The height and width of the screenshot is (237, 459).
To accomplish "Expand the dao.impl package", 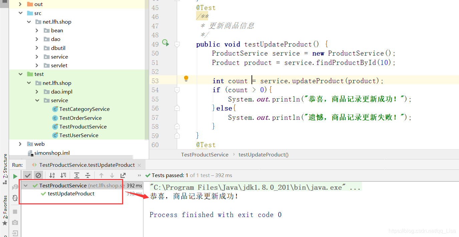I will pyautogui.click(x=37, y=92).
